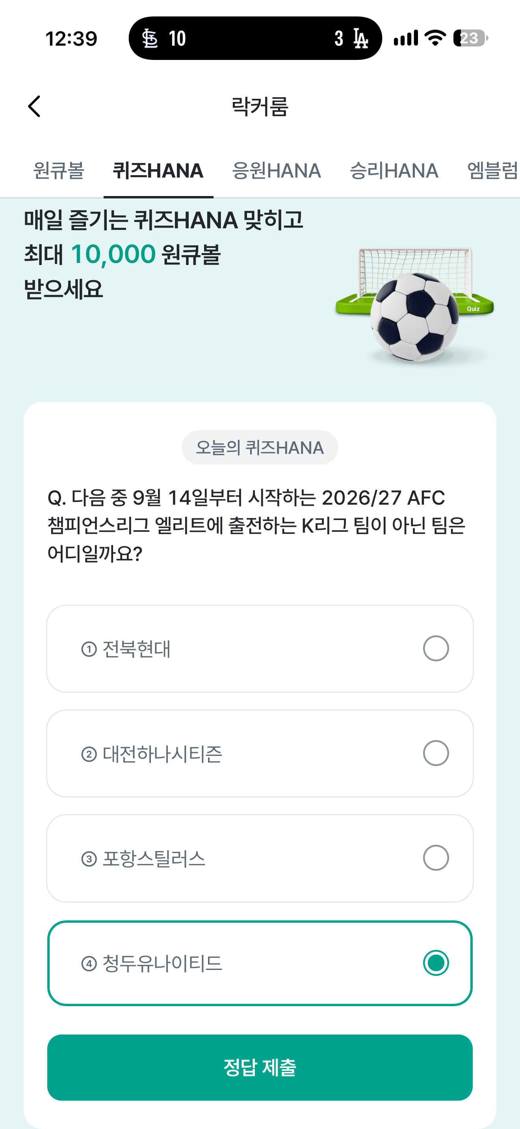Image resolution: width=520 pixels, height=1129 pixels.
Task: Tap the Dodgers logo in Dynamic Island
Action: coord(360,39)
